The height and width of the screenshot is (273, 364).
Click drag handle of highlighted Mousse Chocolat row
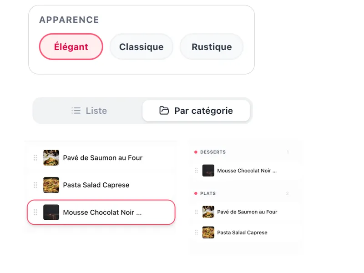(35, 212)
